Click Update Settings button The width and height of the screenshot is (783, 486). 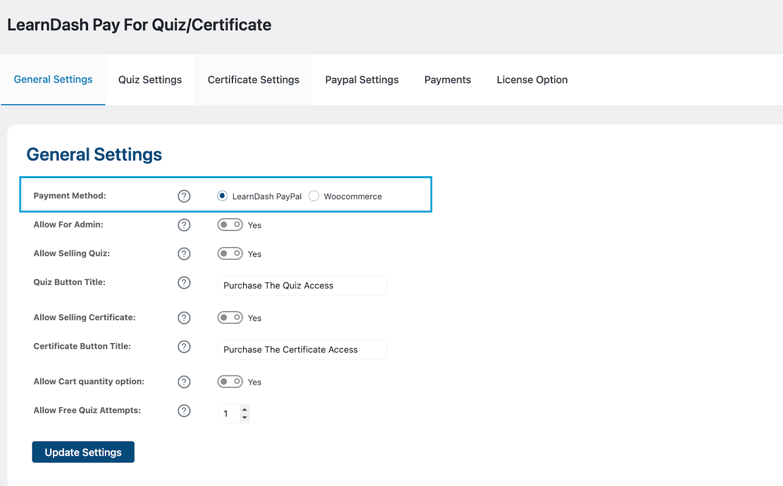click(83, 452)
